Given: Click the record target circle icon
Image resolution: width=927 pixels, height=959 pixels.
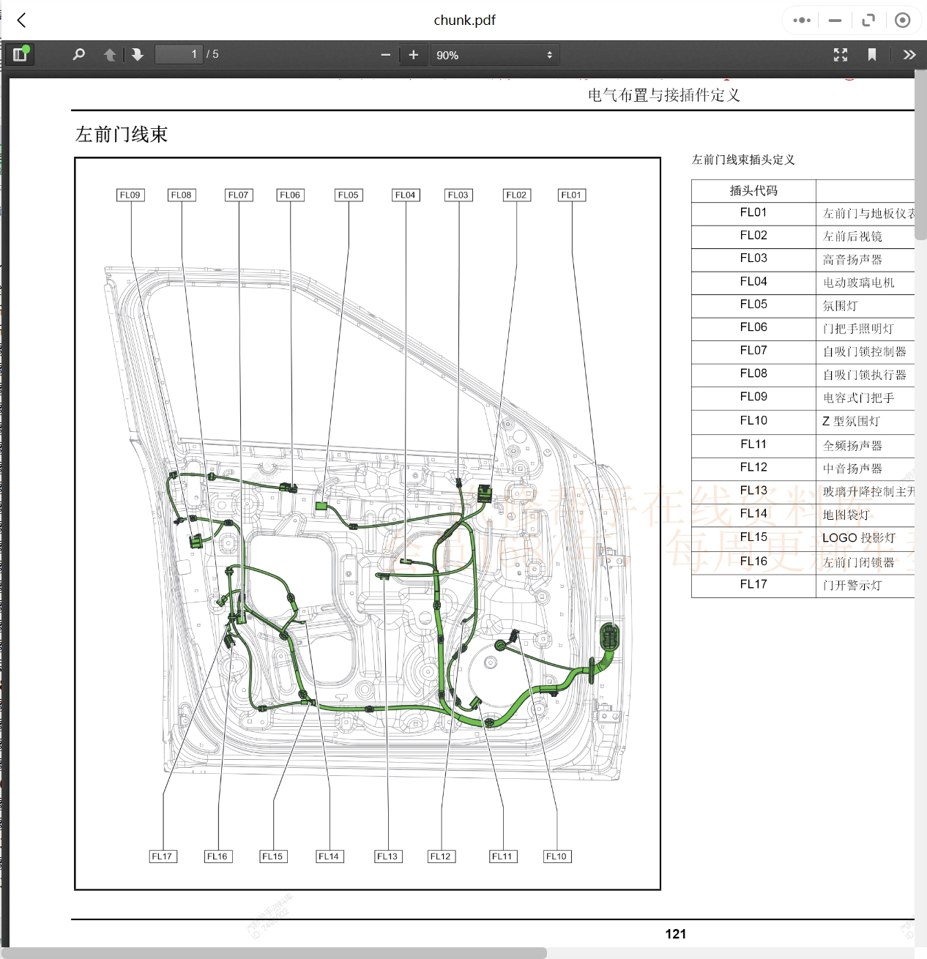Looking at the screenshot, I should 903,20.
